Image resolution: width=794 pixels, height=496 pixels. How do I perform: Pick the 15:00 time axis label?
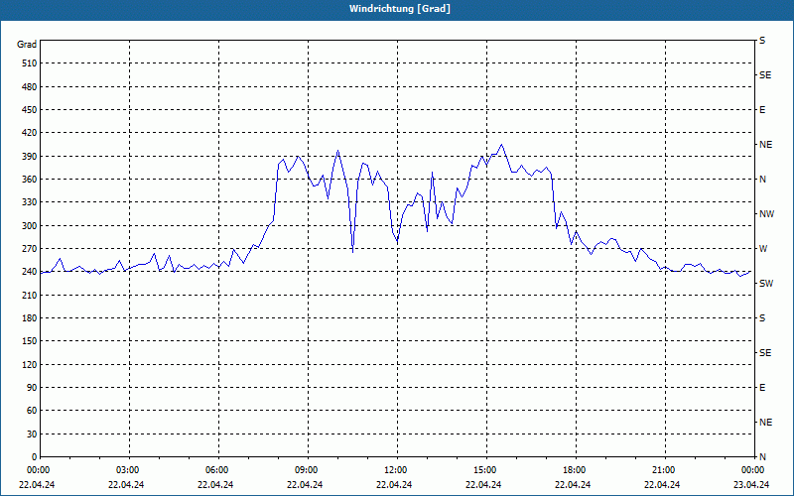pyautogui.click(x=485, y=470)
